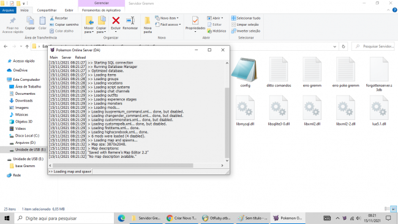
Task: Switch to OtRuby.otb taskbar item
Action: pyautogui.click(x=217, y=218)
